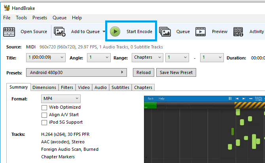Click the Queue toolbar label
The height and width of the screenshot is (163, 265).
(183, 31)
